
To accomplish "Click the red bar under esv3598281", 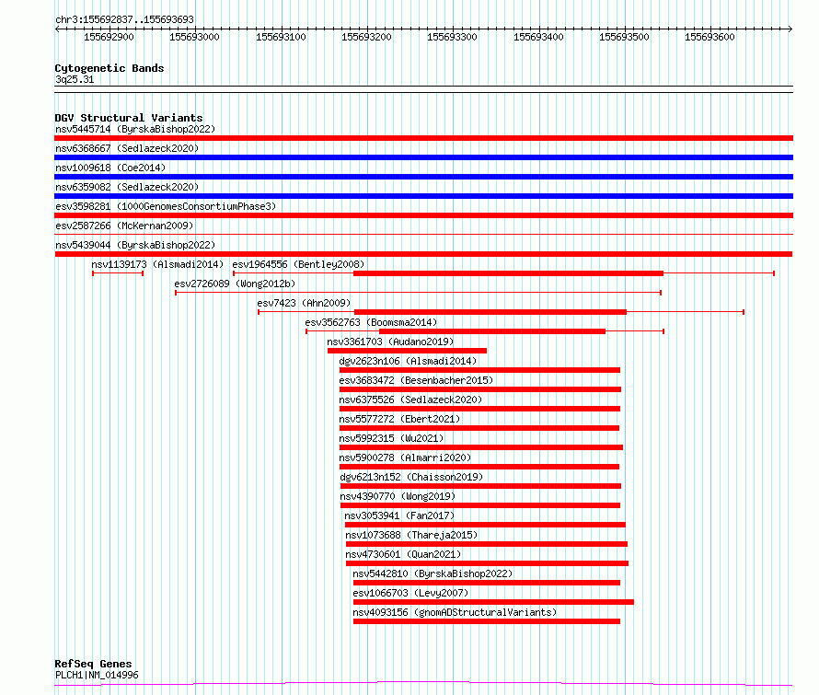I will coord(423,215).
